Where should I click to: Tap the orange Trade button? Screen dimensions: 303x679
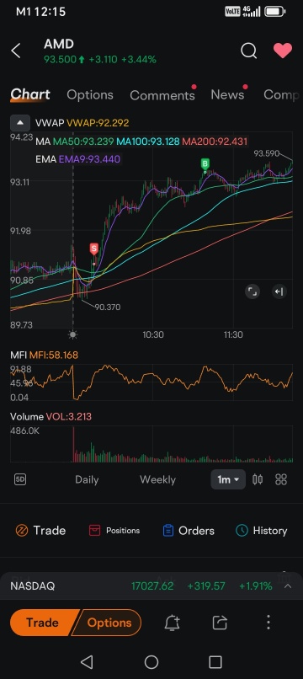click(x=42, y=623)
